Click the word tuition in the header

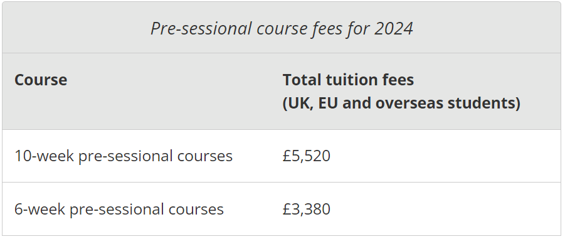[349, 80]
